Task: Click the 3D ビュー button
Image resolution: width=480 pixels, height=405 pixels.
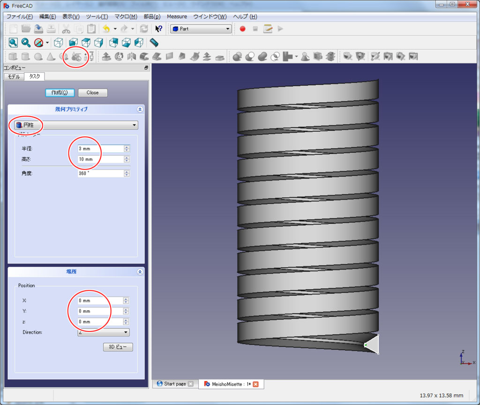Action: tap(118, 347)
